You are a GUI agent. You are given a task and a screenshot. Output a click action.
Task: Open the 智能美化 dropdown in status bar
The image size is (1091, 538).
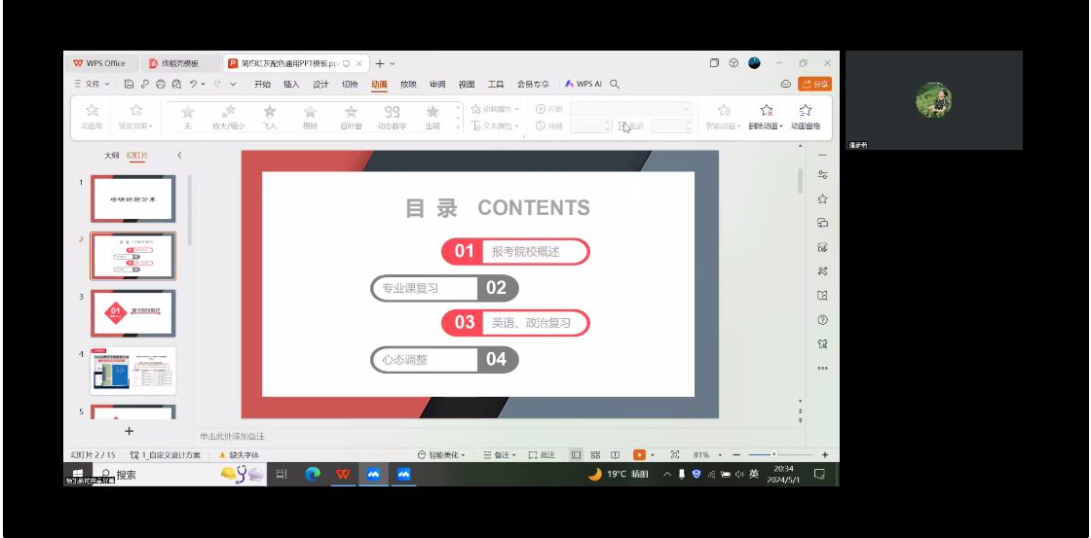point(441,454)
